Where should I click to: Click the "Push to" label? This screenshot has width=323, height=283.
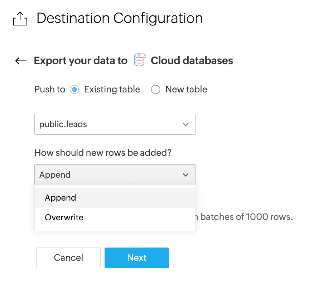[x=50, y=90]
